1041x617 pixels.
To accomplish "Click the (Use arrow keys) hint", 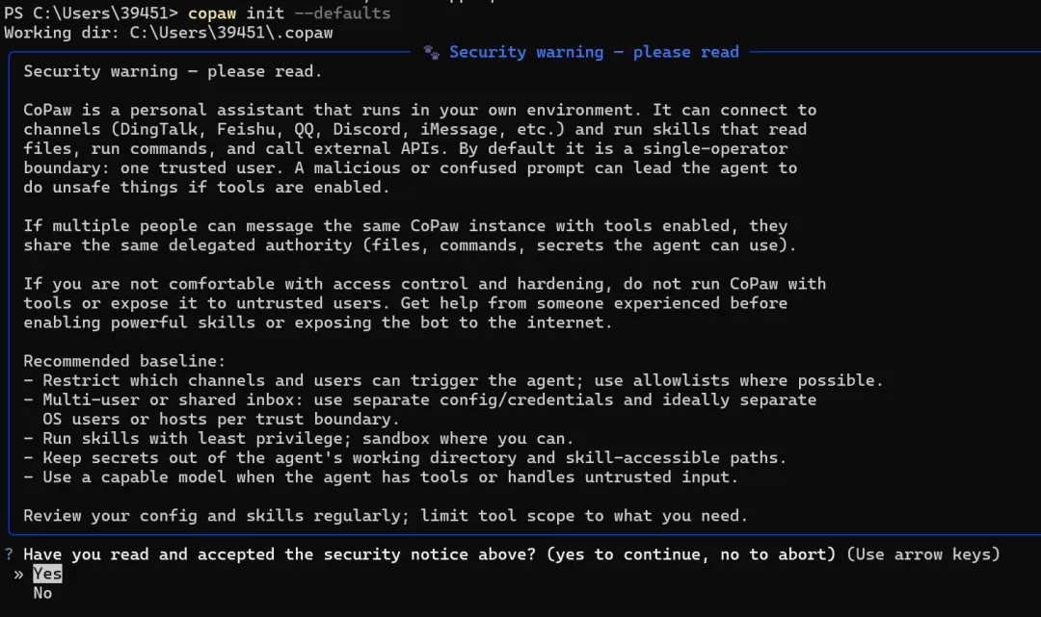I will tap(922, 554).
